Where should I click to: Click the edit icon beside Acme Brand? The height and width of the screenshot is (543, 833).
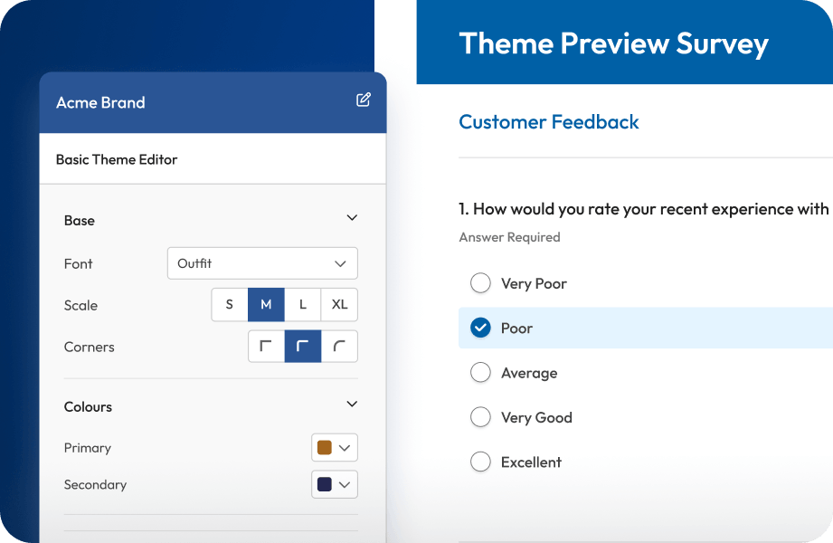click(364, 100)
